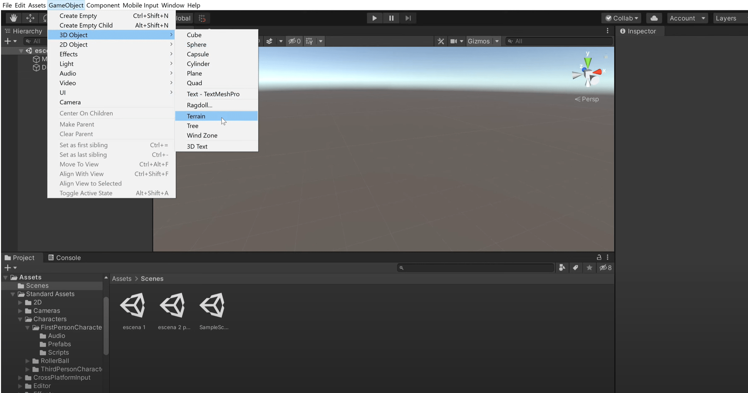Viewport: 748px width, 393px height.
Task: Toggle the grid snapping magnet icon
Action: (202, 18)
